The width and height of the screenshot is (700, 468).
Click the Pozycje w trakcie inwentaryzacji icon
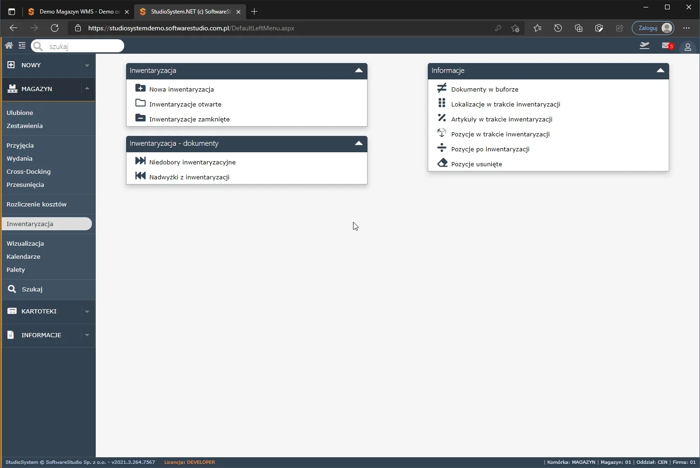pyautogui.click(x=442, y=133)
